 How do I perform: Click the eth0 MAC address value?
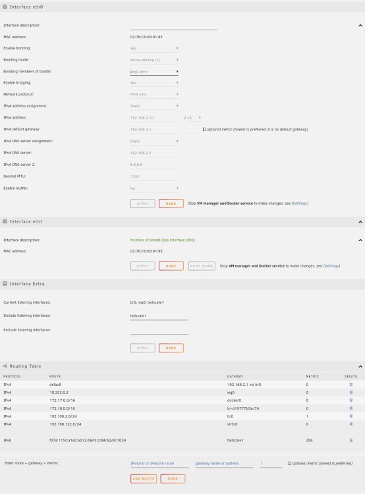(146, 37)
